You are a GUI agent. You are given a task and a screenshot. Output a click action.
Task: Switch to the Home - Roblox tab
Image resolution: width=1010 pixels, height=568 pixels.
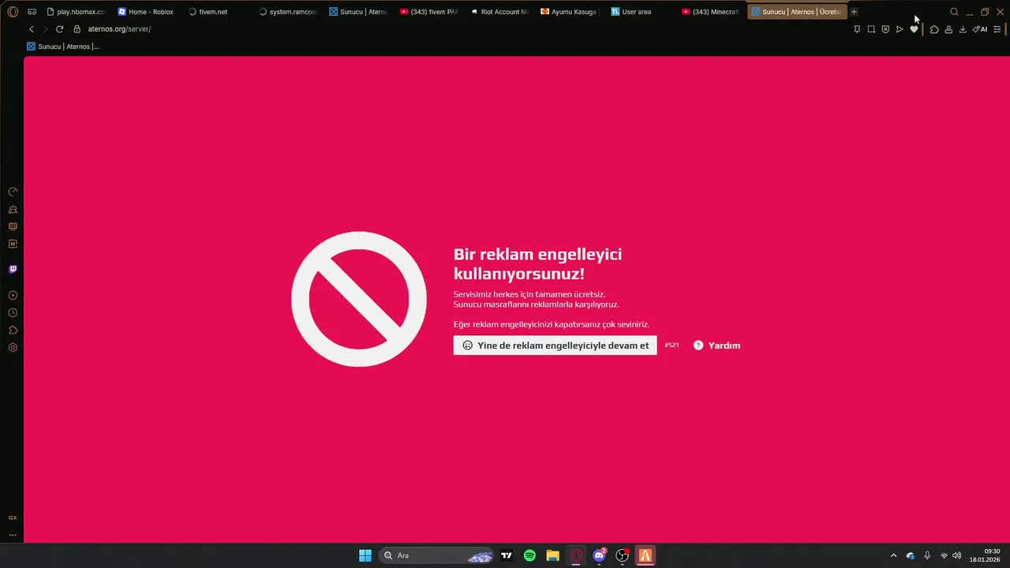[146, 12]
